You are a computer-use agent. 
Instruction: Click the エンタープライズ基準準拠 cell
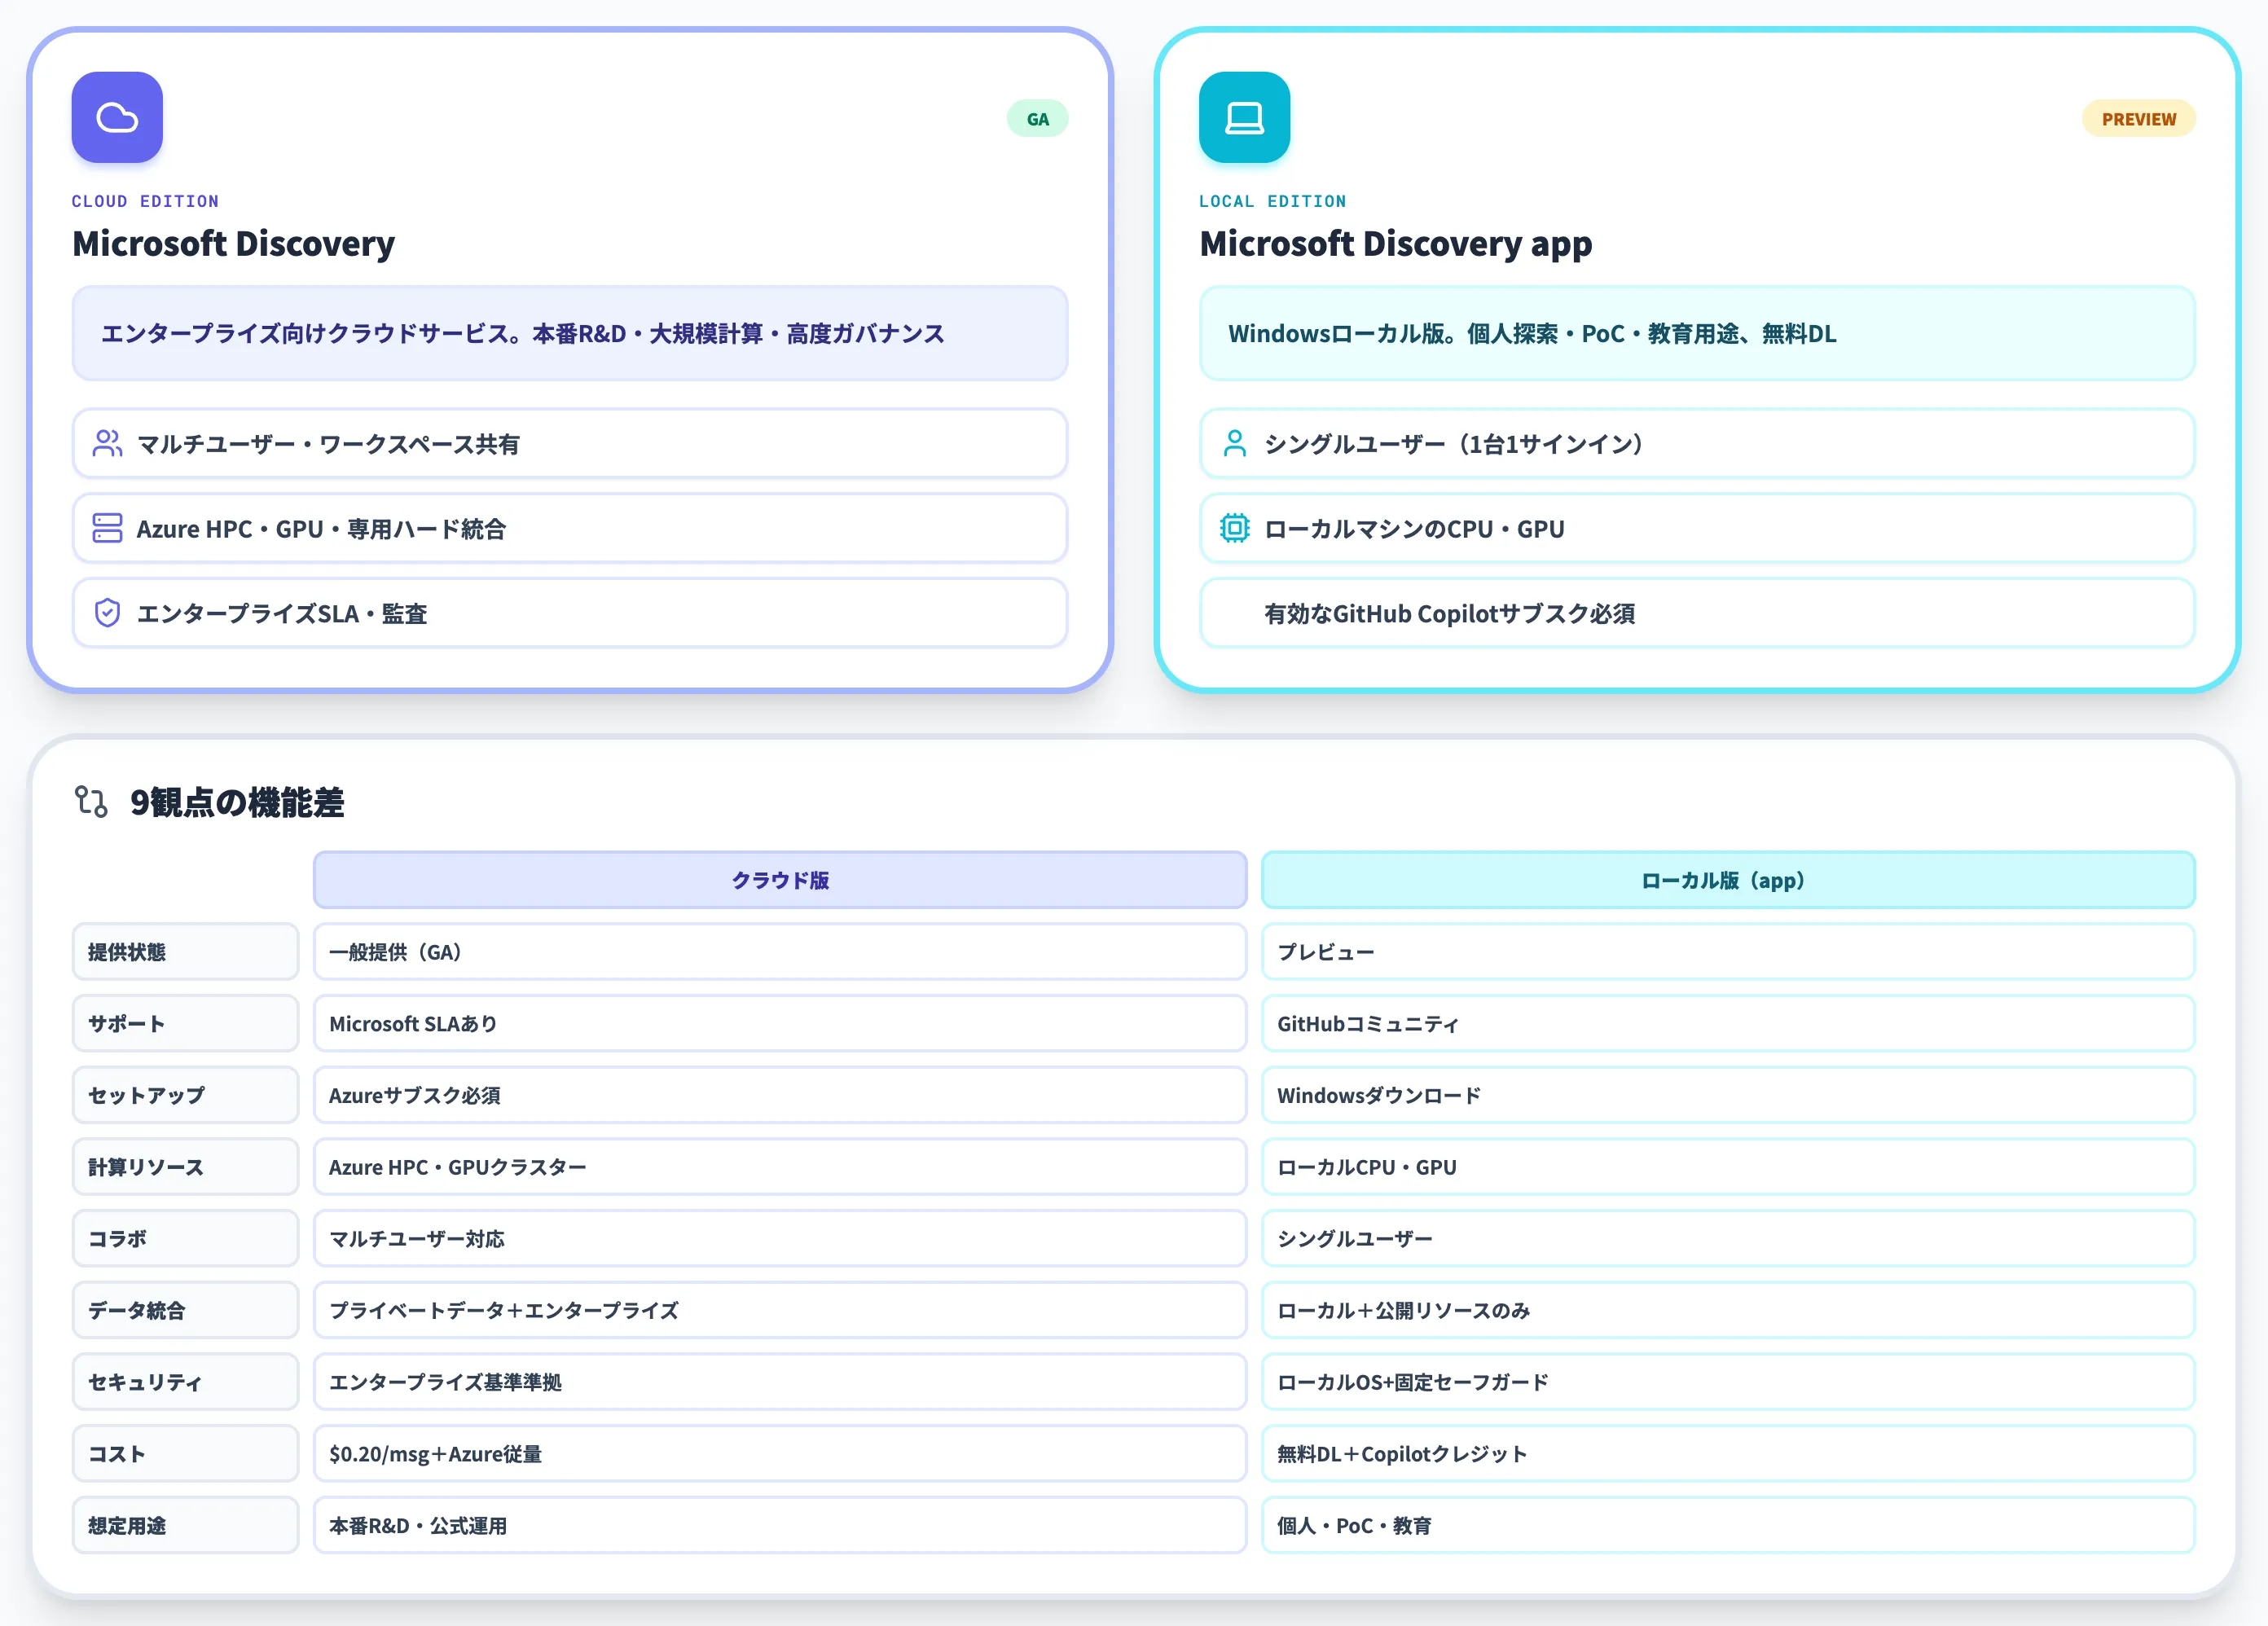coord(780,1381)
